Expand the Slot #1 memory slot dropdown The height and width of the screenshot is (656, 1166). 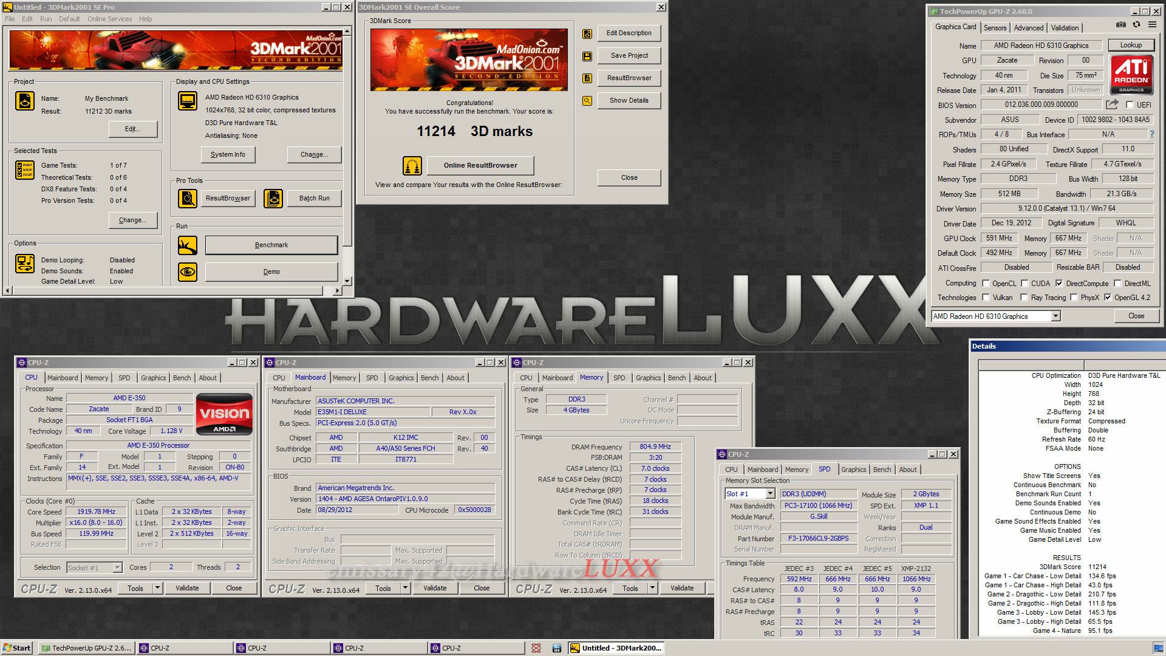[770, 494]
